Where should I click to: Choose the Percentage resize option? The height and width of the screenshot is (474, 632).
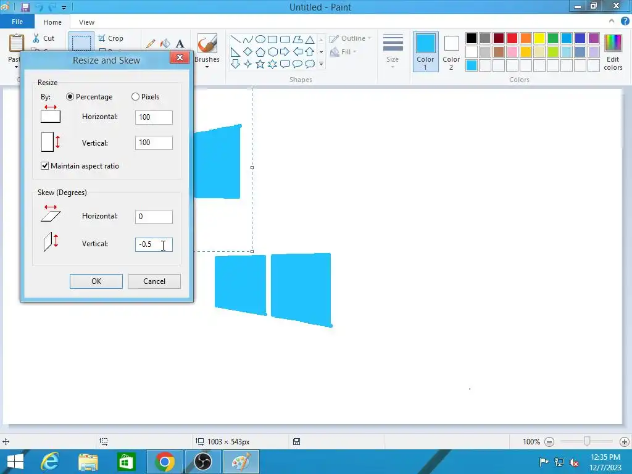pyautogui.click(x=89, y=97)
